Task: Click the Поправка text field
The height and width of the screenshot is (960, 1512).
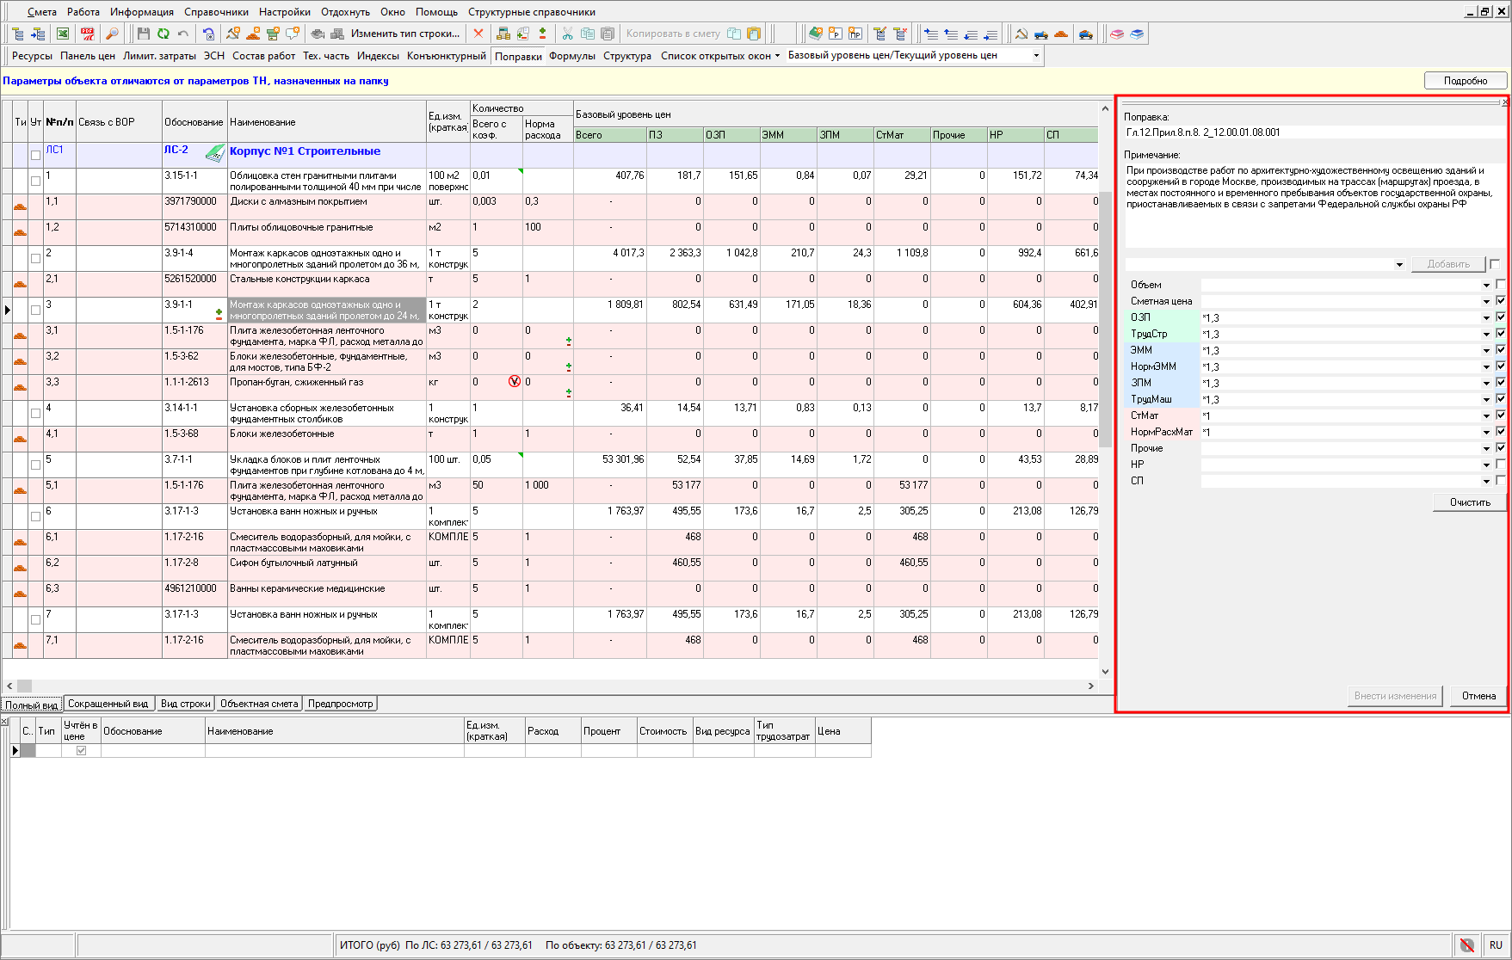Action: click(x=1313, y=132)
